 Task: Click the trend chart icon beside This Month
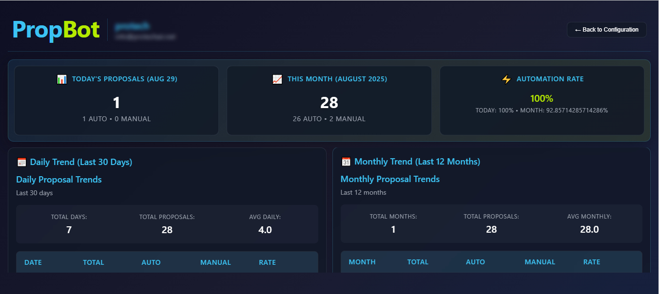[x=277, y=79]
